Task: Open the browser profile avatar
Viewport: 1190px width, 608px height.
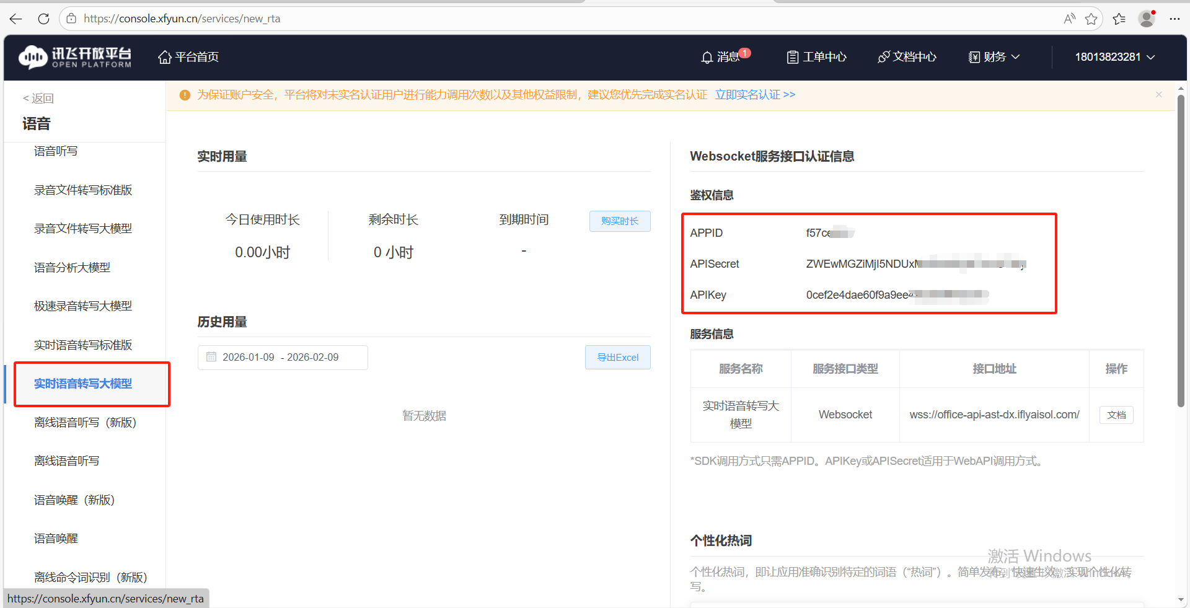Action: [1147, 19]
